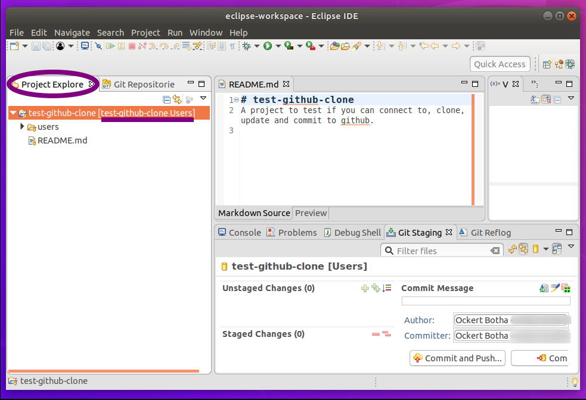Toggle Link with Editor in Git Staging

(523, 249)
